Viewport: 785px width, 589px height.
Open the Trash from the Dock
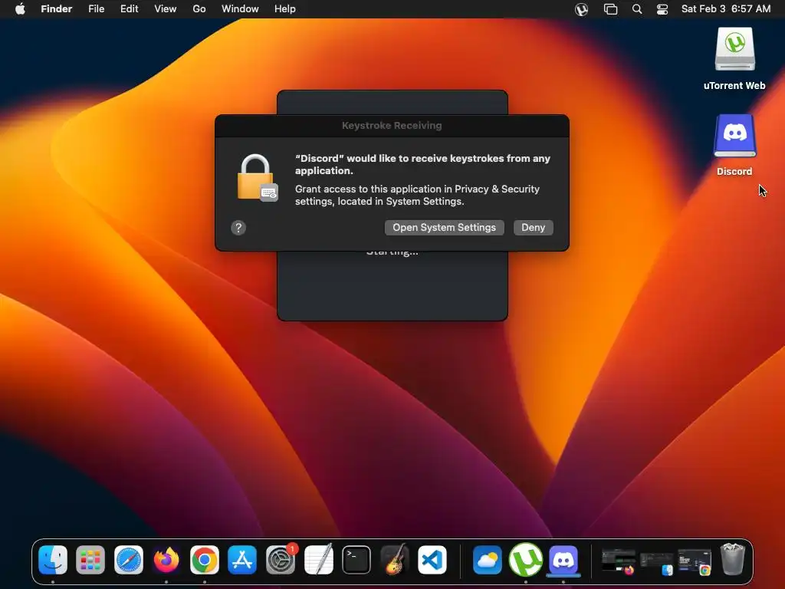click(x=732, y=559)
